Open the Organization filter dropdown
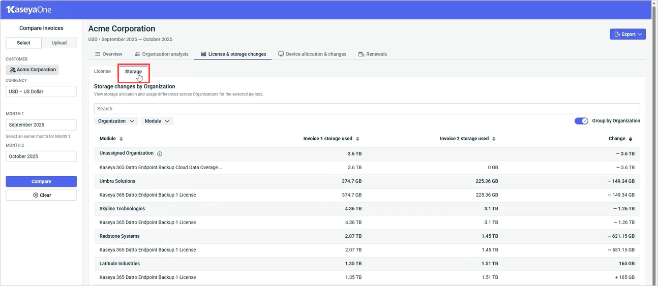The height and width of the screenshot is (286, 658). [x=116, y=121]
